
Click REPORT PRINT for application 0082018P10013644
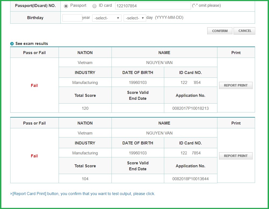[236, 156]
